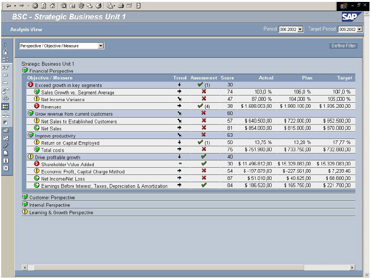Open the Favorites folder icon
The image size is (371, 278).
click(x=72, y=6)
